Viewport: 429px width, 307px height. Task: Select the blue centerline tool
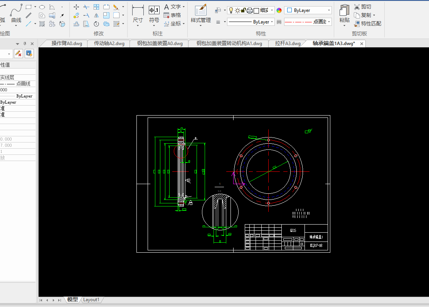[x=29, y=24]
